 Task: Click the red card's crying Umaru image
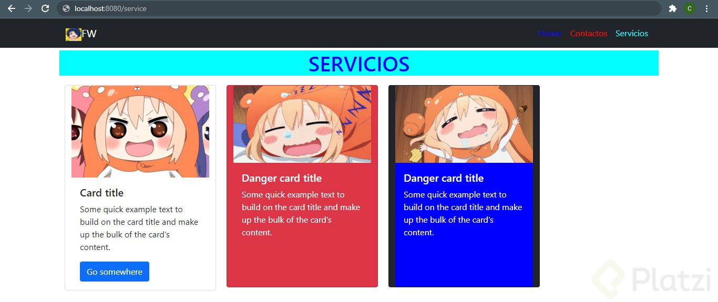302,124
